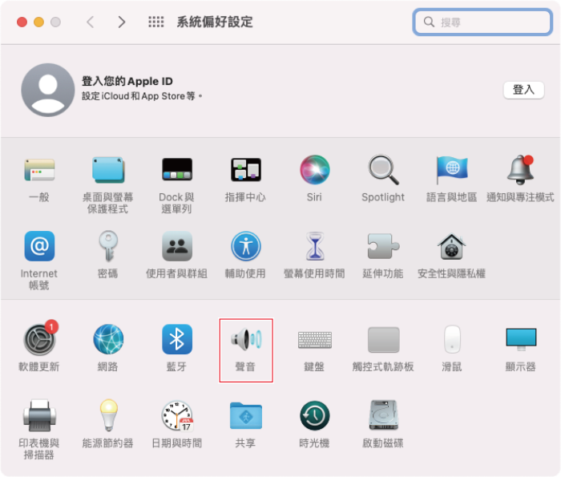Focus the 搜尋 search field
The width and height of the screenshot is (561, 477).
pos(482,22)
